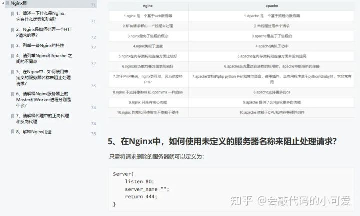Click cell 3.apache是基于子进程的
Viewport: 360px width, 216px height.
[272, 36]
